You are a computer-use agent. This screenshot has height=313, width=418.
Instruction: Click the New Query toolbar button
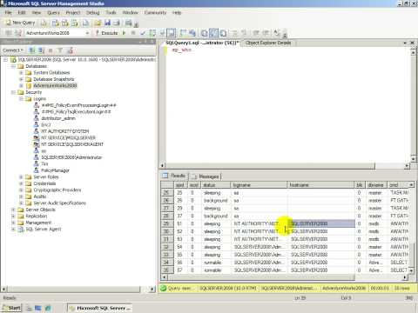(20, 23)
